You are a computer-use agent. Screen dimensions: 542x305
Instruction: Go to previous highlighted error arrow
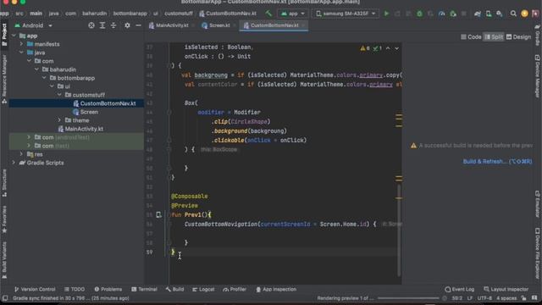pyautogui.click(x=388, y=48)
